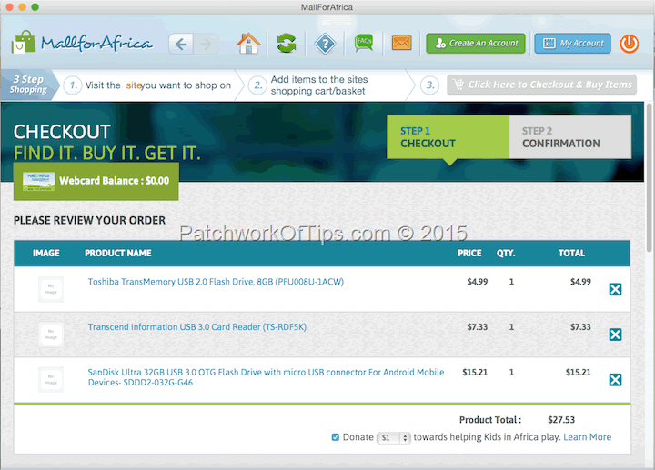Screen dimensions: 655x470
Task: Open help with the question mark icon
Action: [x=325, y=44]
